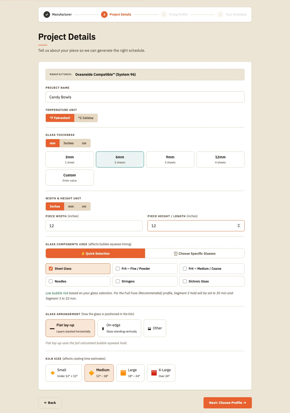Viewport: 290px width, 413px height.
Task: Enable the Noodles checkbox
Action: point(51,281)
